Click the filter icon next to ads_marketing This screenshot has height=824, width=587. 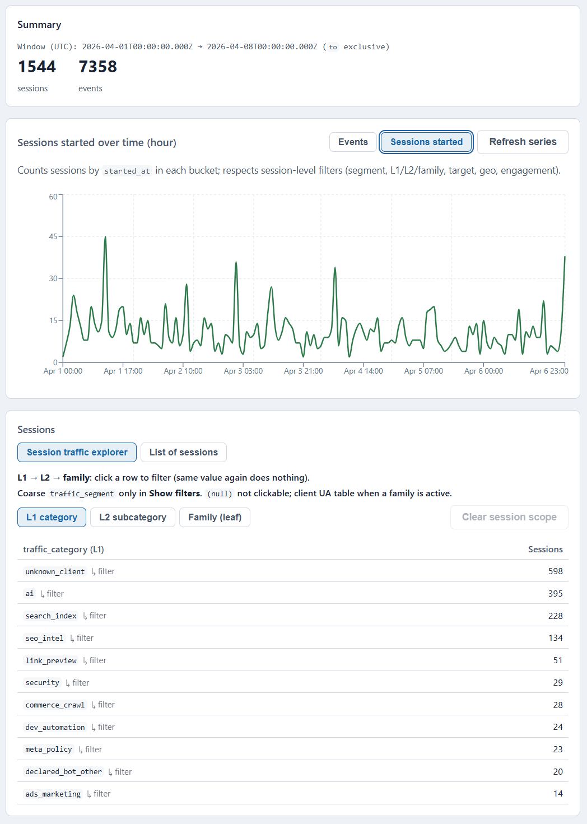pos(99,793)
